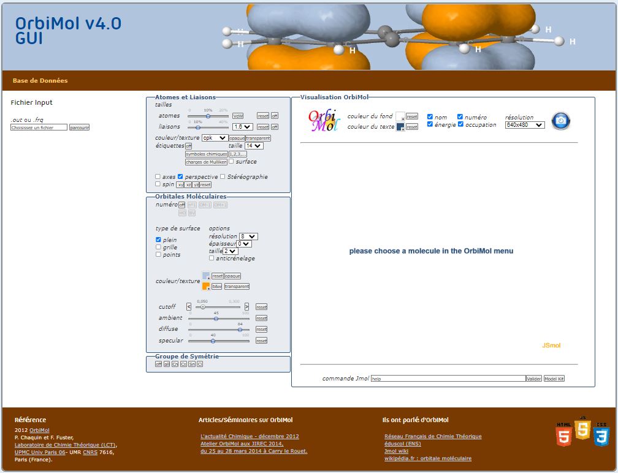
Task: Click the atomes size slider
Action: click(208, 116)
